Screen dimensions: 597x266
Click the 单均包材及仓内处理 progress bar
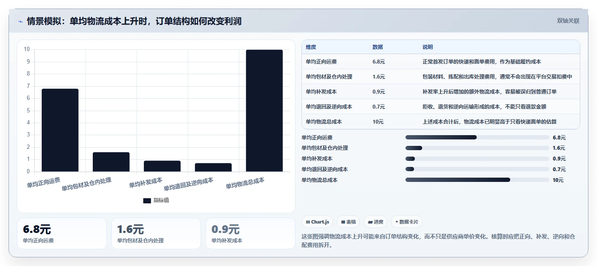pos(477,148)
